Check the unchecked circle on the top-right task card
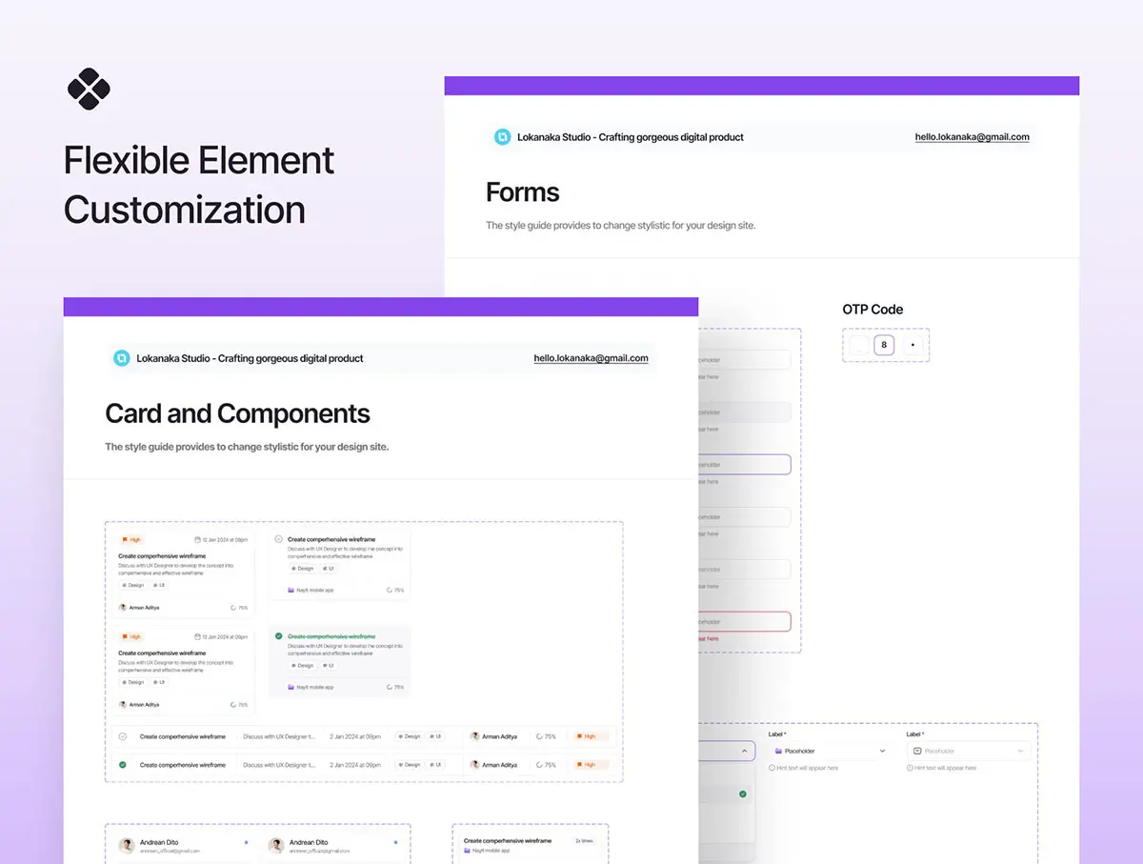 [278, 539]
